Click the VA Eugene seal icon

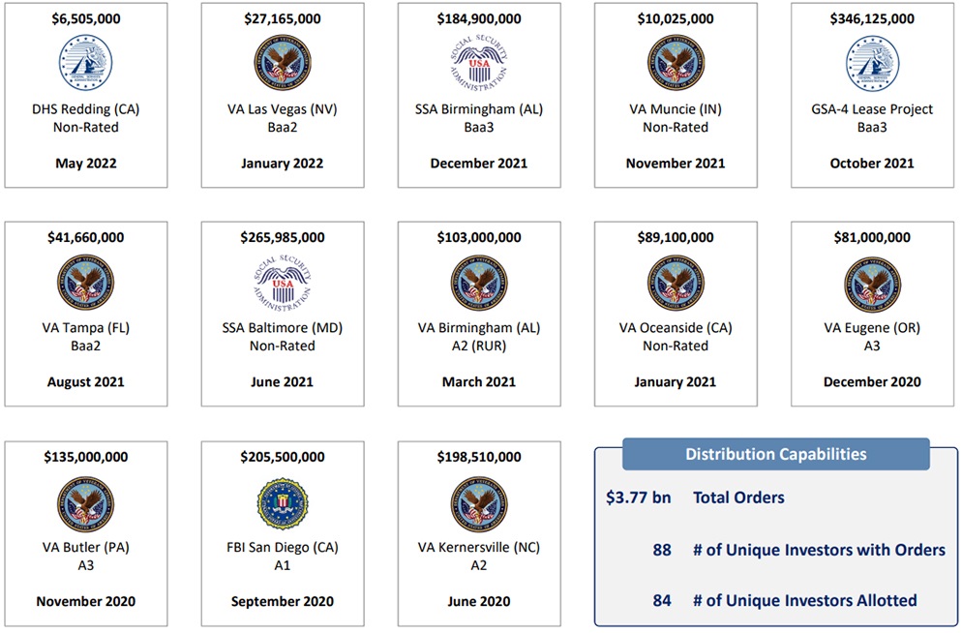tap(872, 284)
